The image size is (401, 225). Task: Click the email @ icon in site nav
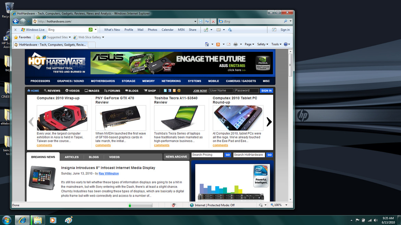pos(179,91)
